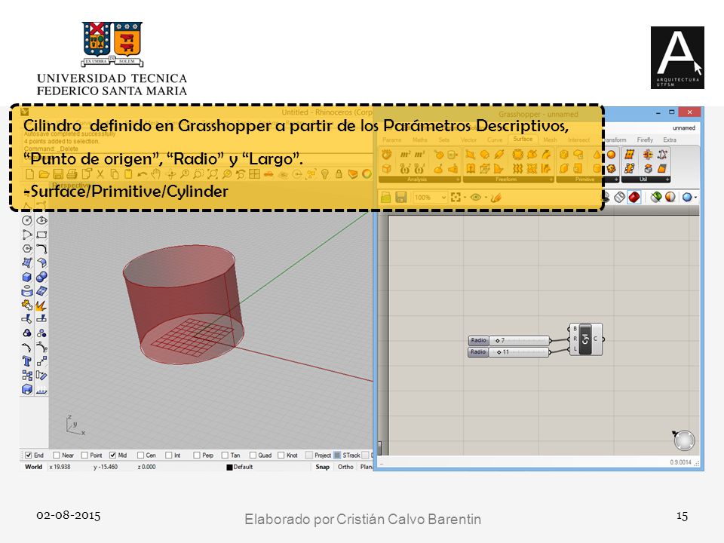The width and height of the screenshot is (724, 543).
Task: Enable the Near osnap checkbox
Action: coord(57,456)
